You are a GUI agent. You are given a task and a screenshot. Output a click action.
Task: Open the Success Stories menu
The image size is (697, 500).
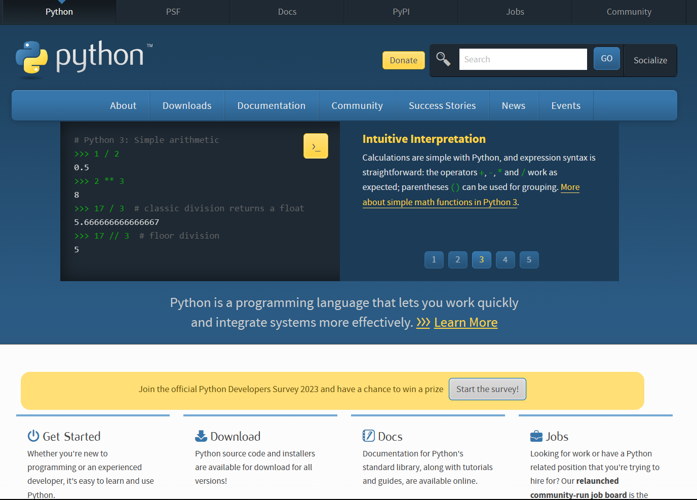tap(442, 105)
